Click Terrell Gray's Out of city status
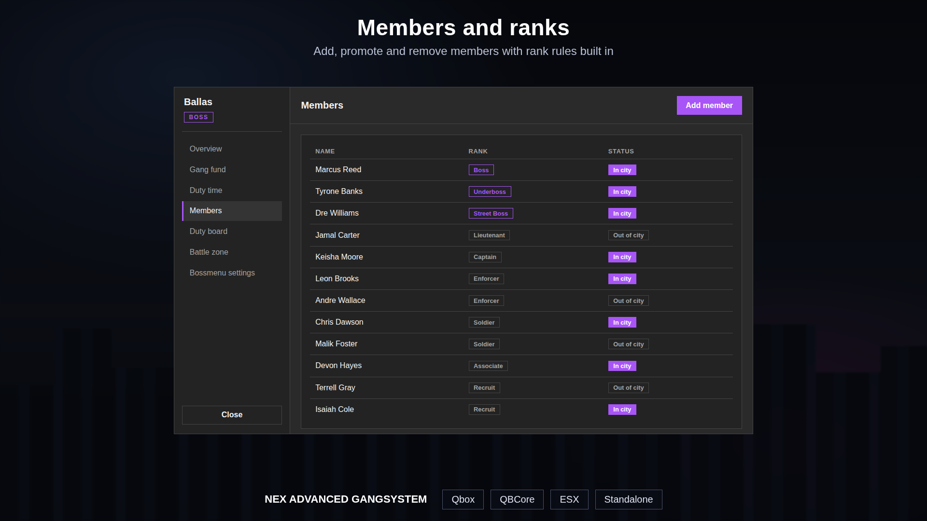The height and width of the screenshot is (521, 927). click(x=628, y=388)
